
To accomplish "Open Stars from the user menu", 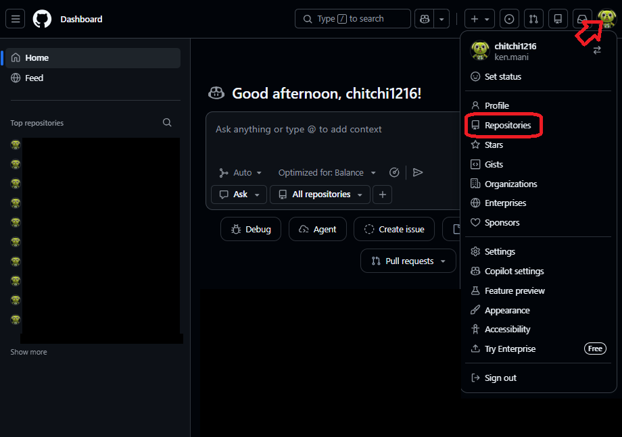I will (538, 145).
